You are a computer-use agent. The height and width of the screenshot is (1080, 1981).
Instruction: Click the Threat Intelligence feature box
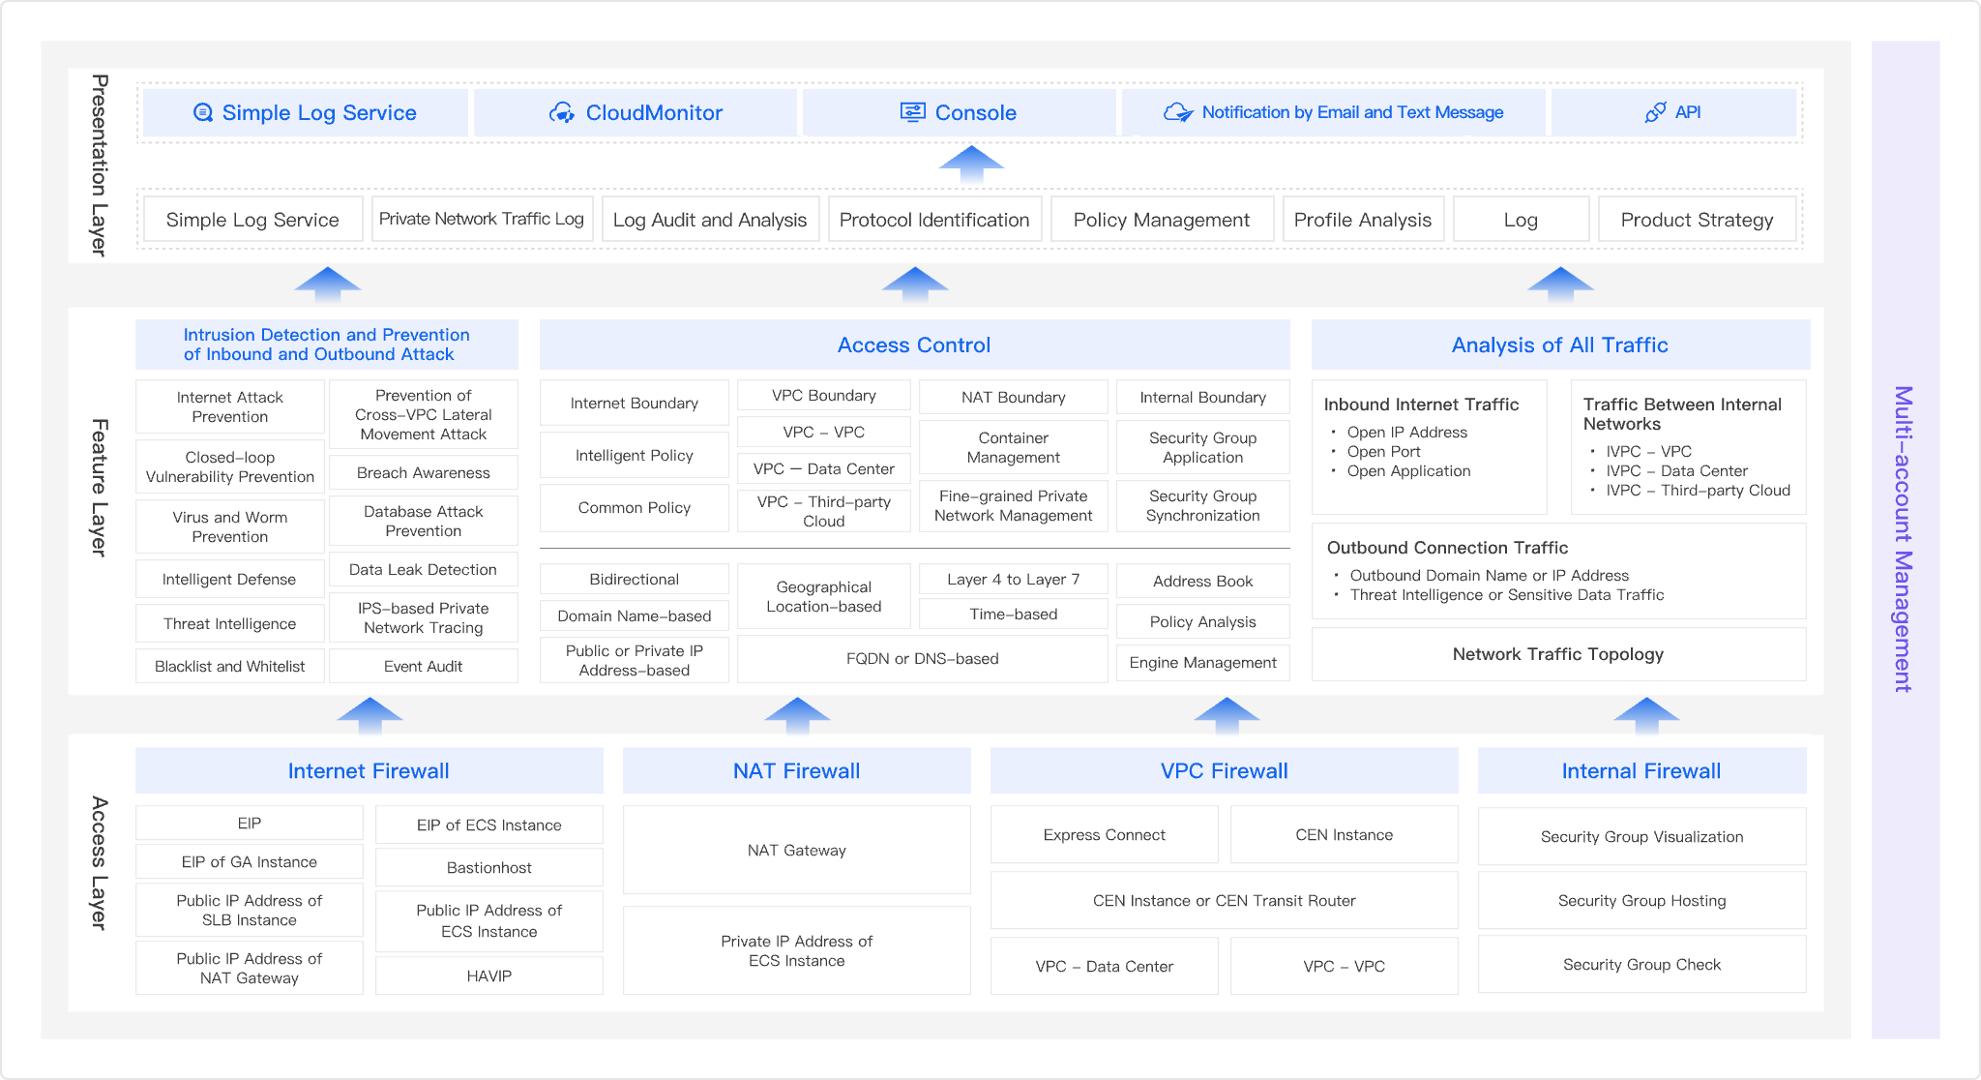[229, 623]
